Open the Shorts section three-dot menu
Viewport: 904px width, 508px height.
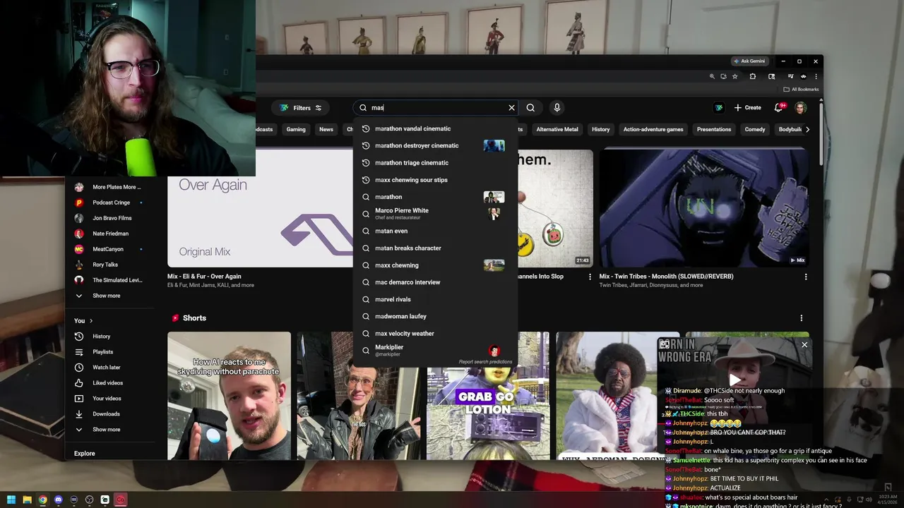(801, 318)
